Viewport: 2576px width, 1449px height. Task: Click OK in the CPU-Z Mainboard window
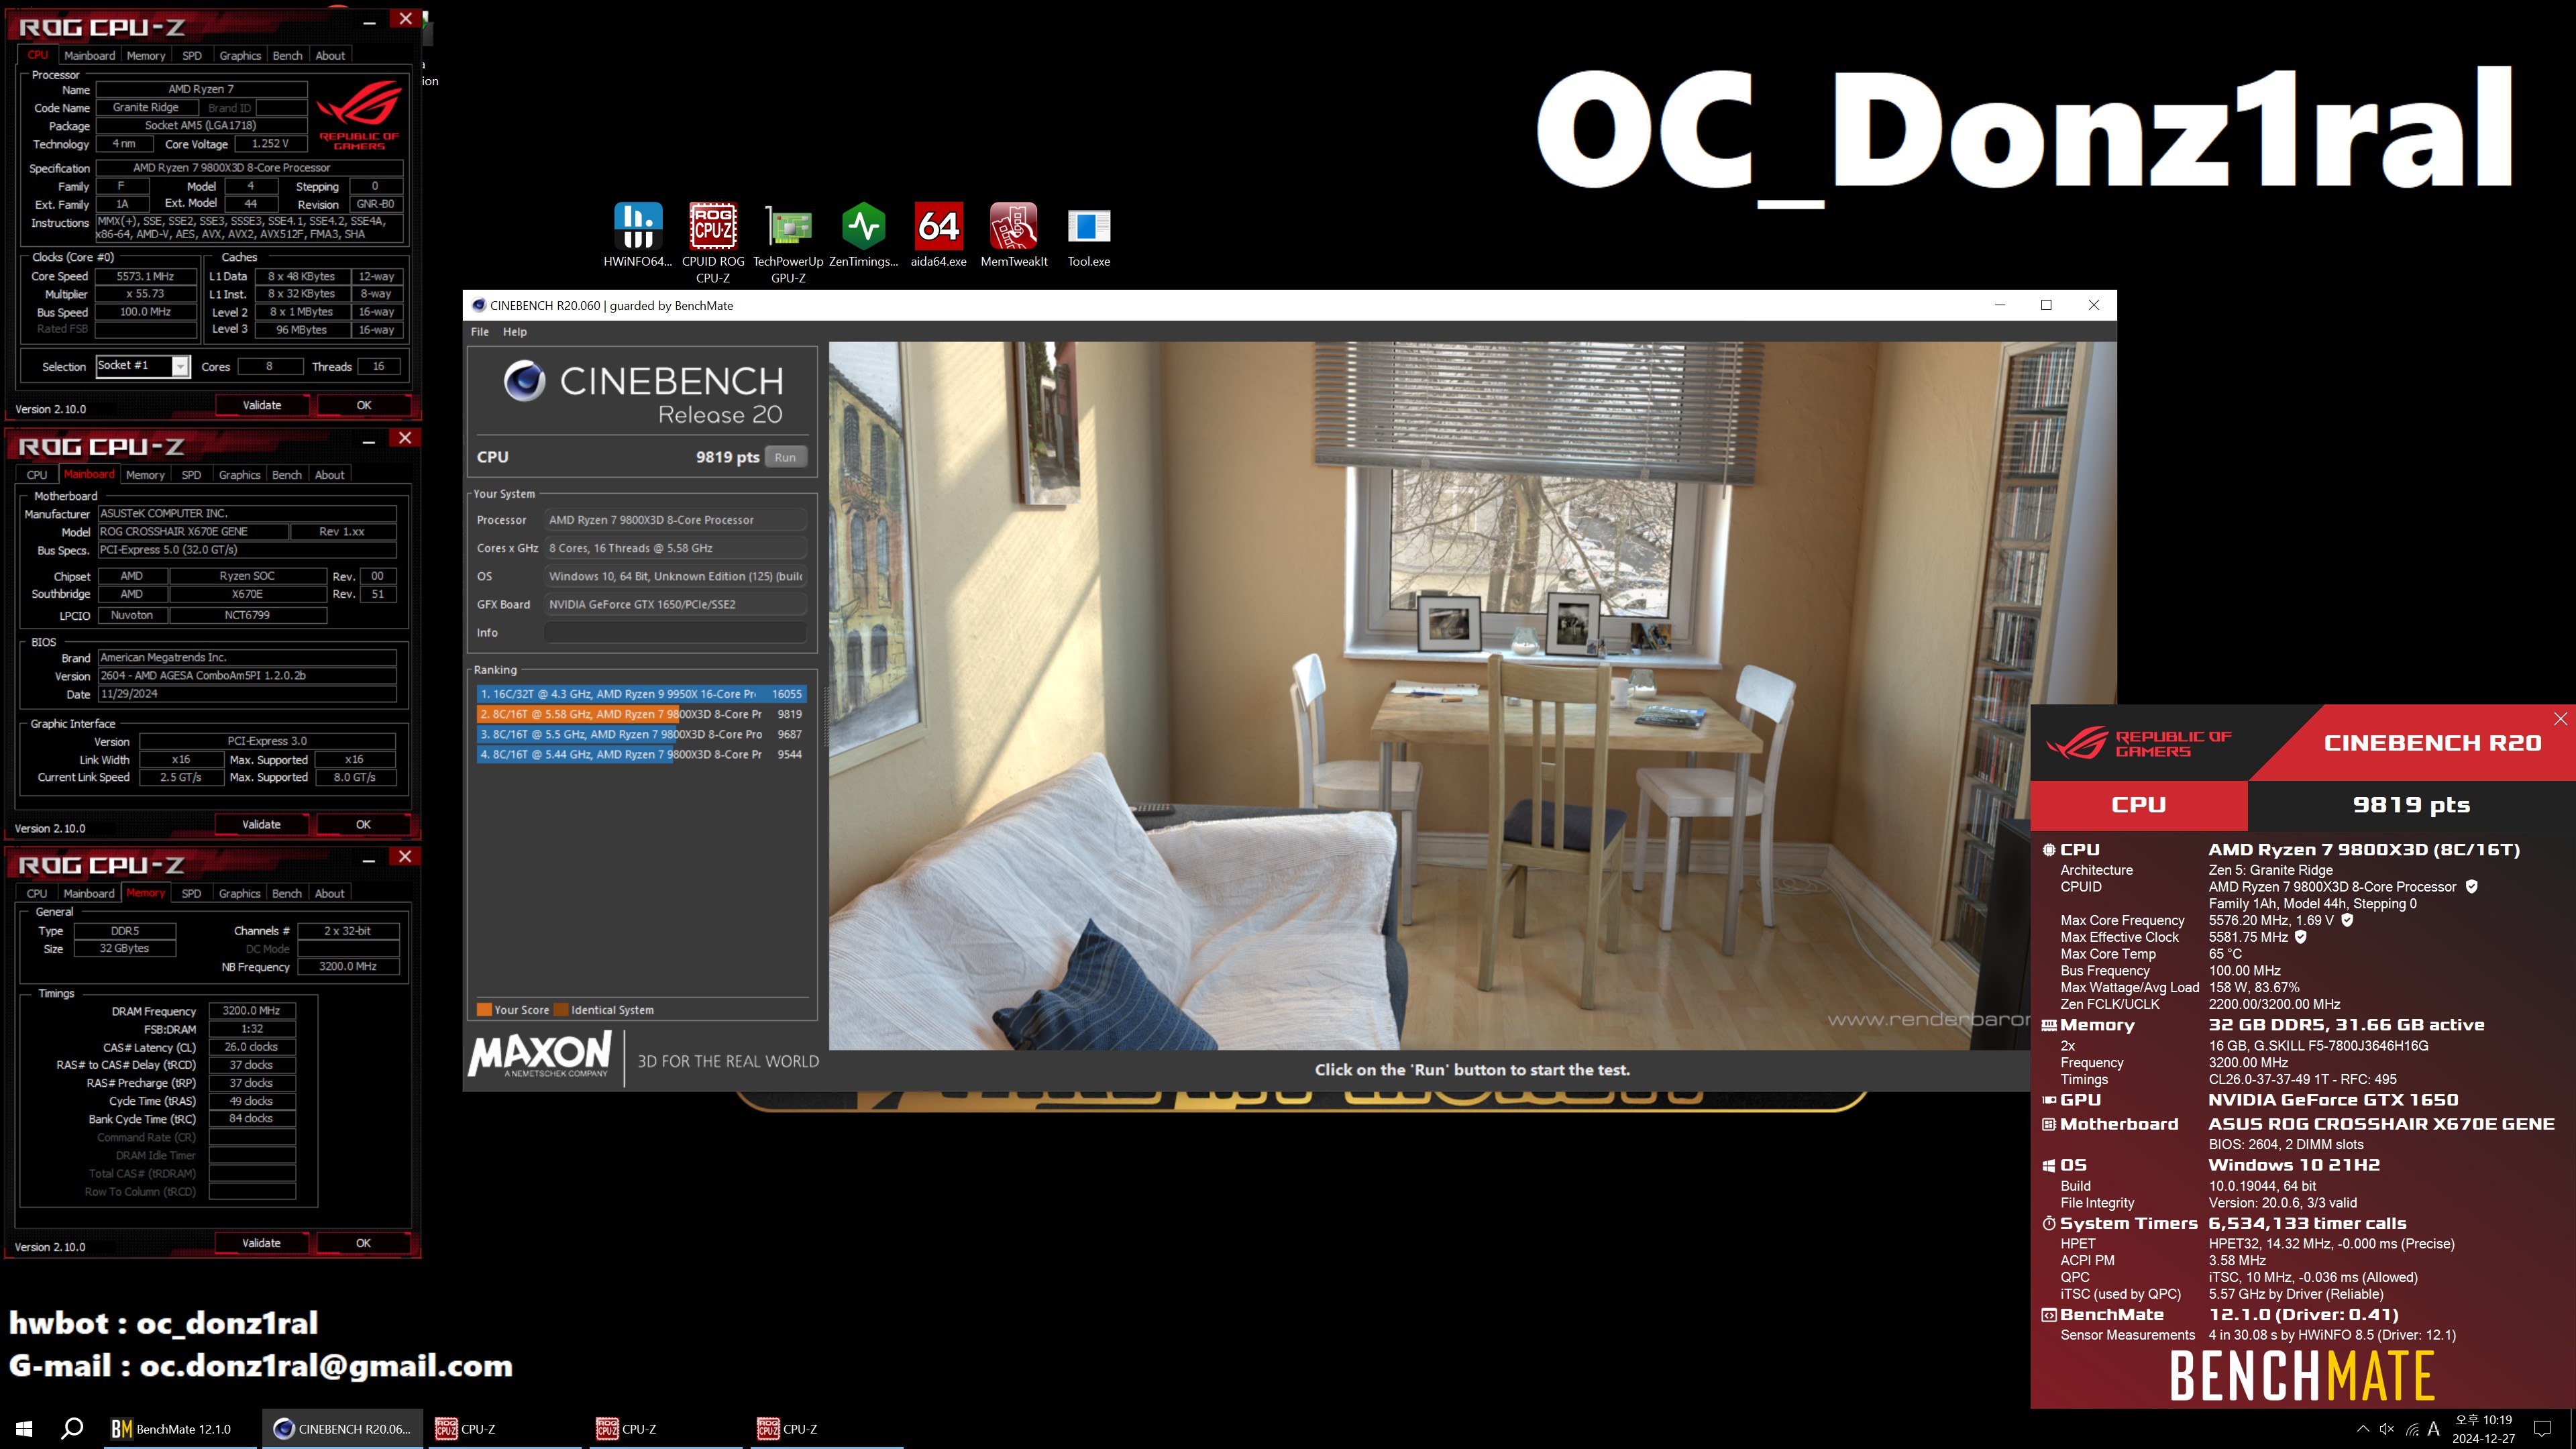coord(363,824)
